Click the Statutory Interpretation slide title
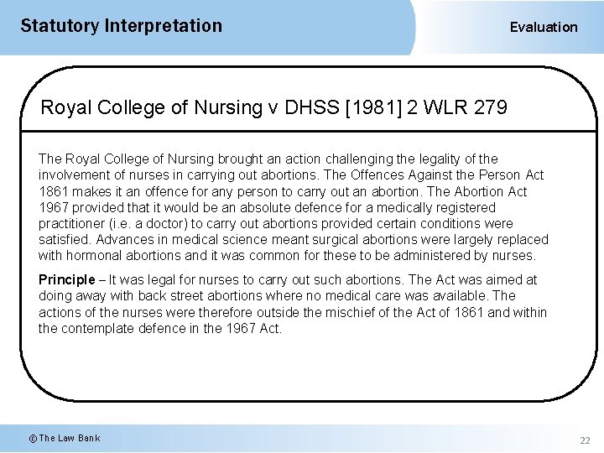 coord(121,26)
